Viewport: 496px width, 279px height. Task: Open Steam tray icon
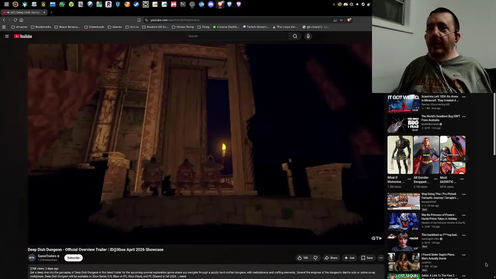click(x=363, y=4)
